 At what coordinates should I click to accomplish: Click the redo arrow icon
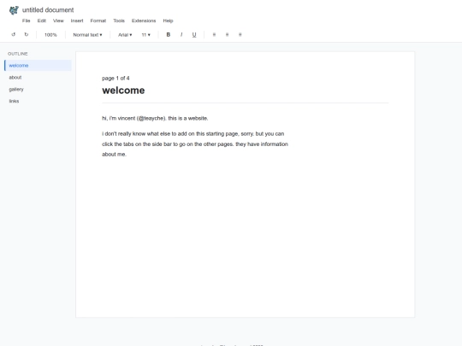(27, 35)
